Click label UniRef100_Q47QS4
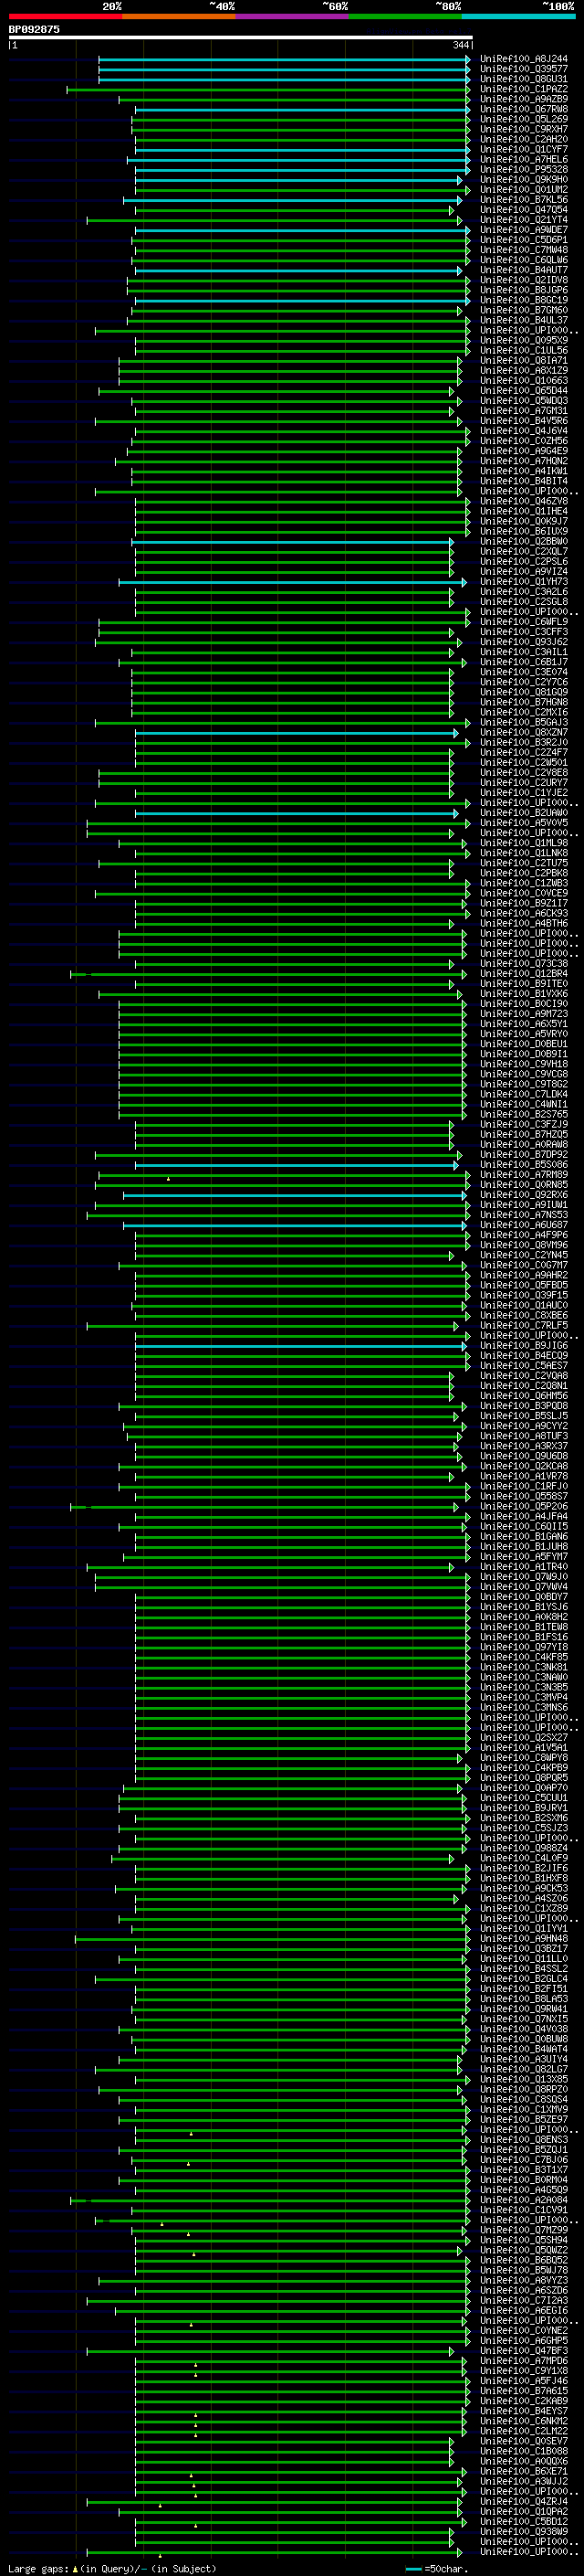This screenshot has height=2576, width=584. click(524, 210)
